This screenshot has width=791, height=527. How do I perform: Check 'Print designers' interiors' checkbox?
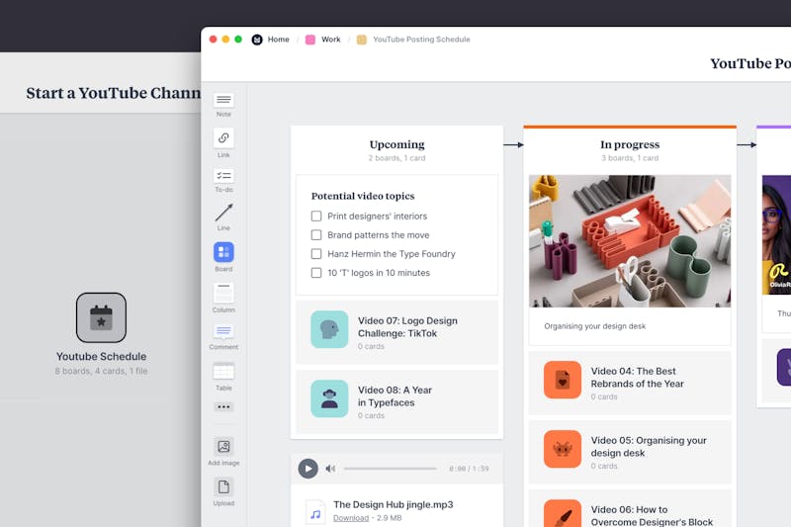click(x=316, y=216)
